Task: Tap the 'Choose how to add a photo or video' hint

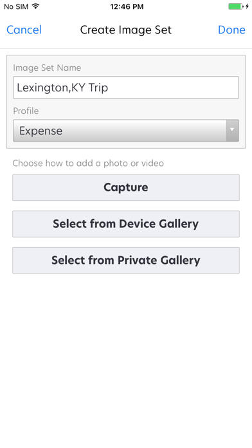Action: point(88,163)
